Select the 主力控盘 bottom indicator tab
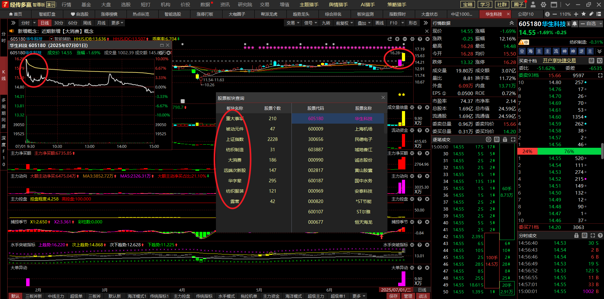Screen dimensions: 604x299 182,296
